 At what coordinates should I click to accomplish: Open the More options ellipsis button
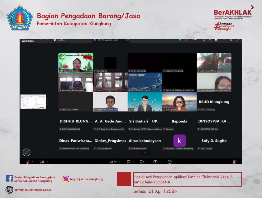(x=169, y=162)
